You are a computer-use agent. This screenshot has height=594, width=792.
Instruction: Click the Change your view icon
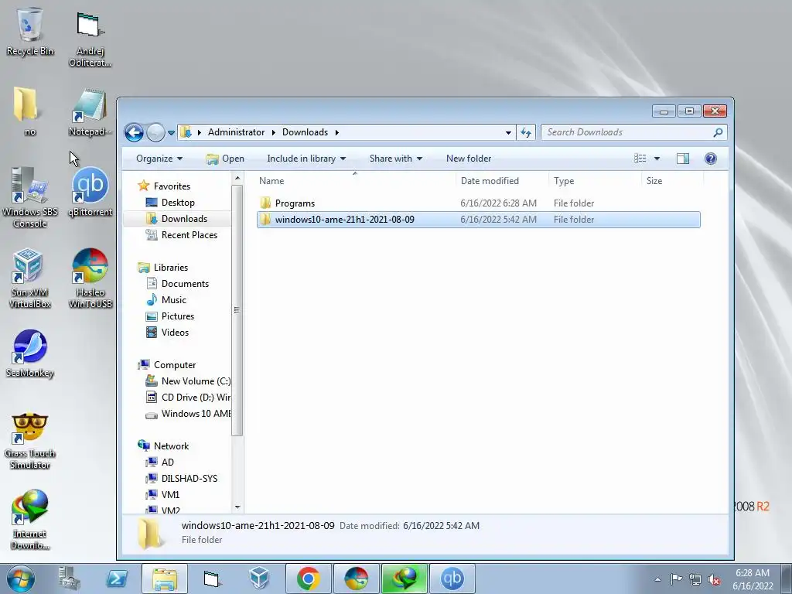click(x=640, y=159)
